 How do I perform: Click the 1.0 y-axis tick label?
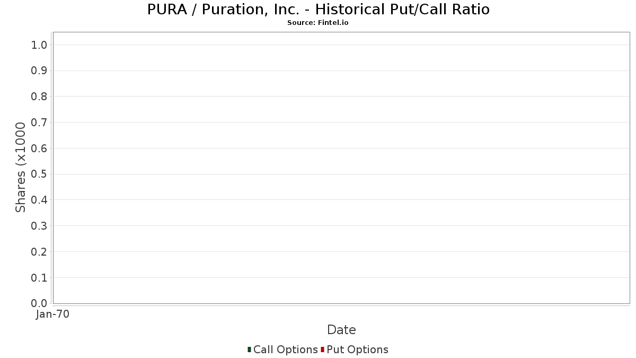(x=40, y=45)
